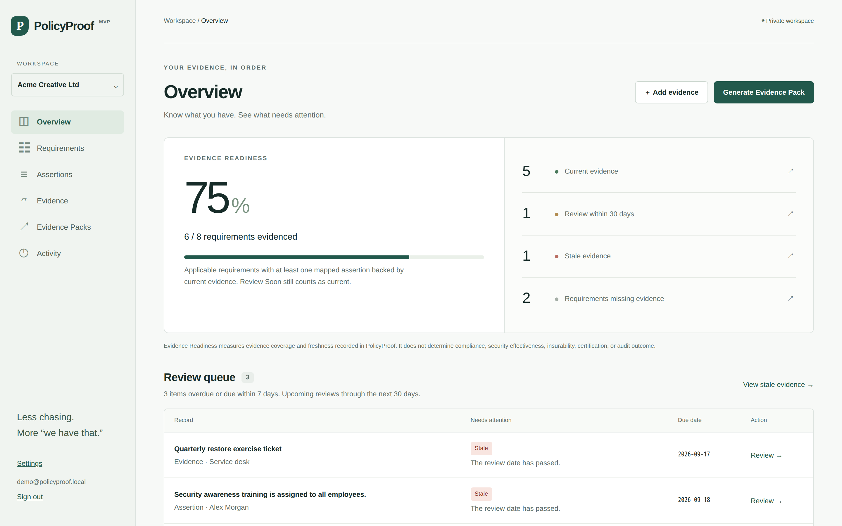The height and width of the screenshot is (526, 842).
Task: Open the Activity page
Action: [68, 253]
